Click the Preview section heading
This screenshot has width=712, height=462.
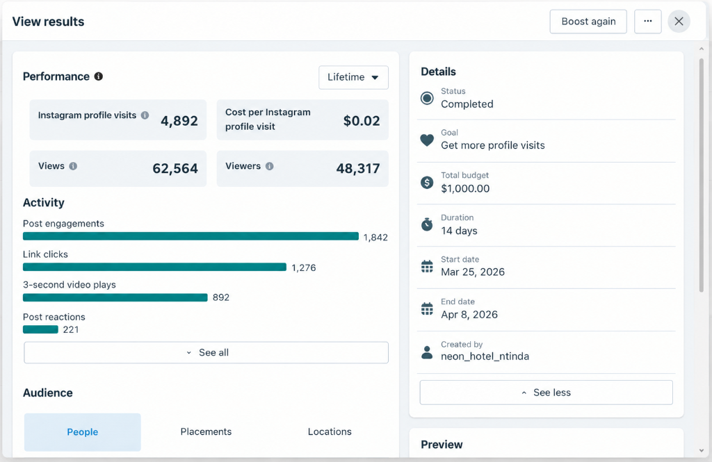coord(442,445)
